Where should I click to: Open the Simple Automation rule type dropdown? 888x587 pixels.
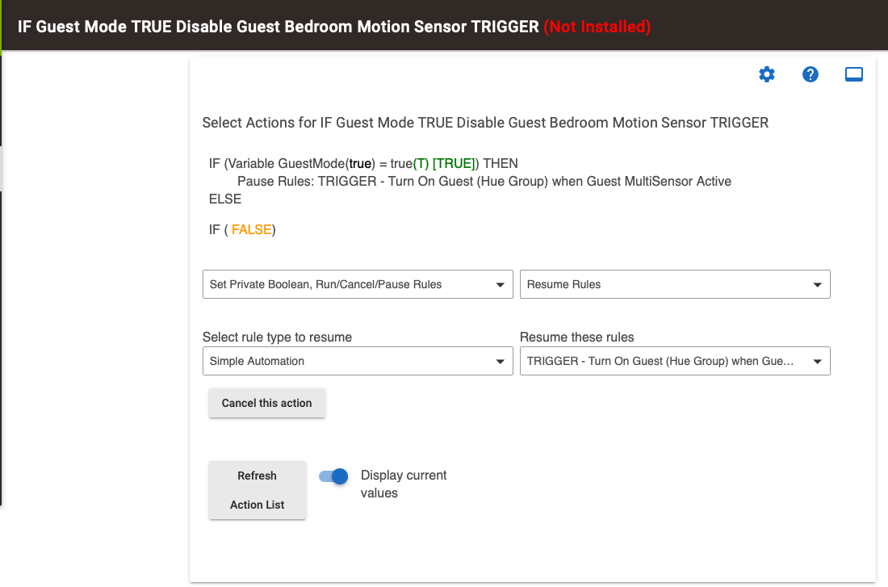coord(358,361)
